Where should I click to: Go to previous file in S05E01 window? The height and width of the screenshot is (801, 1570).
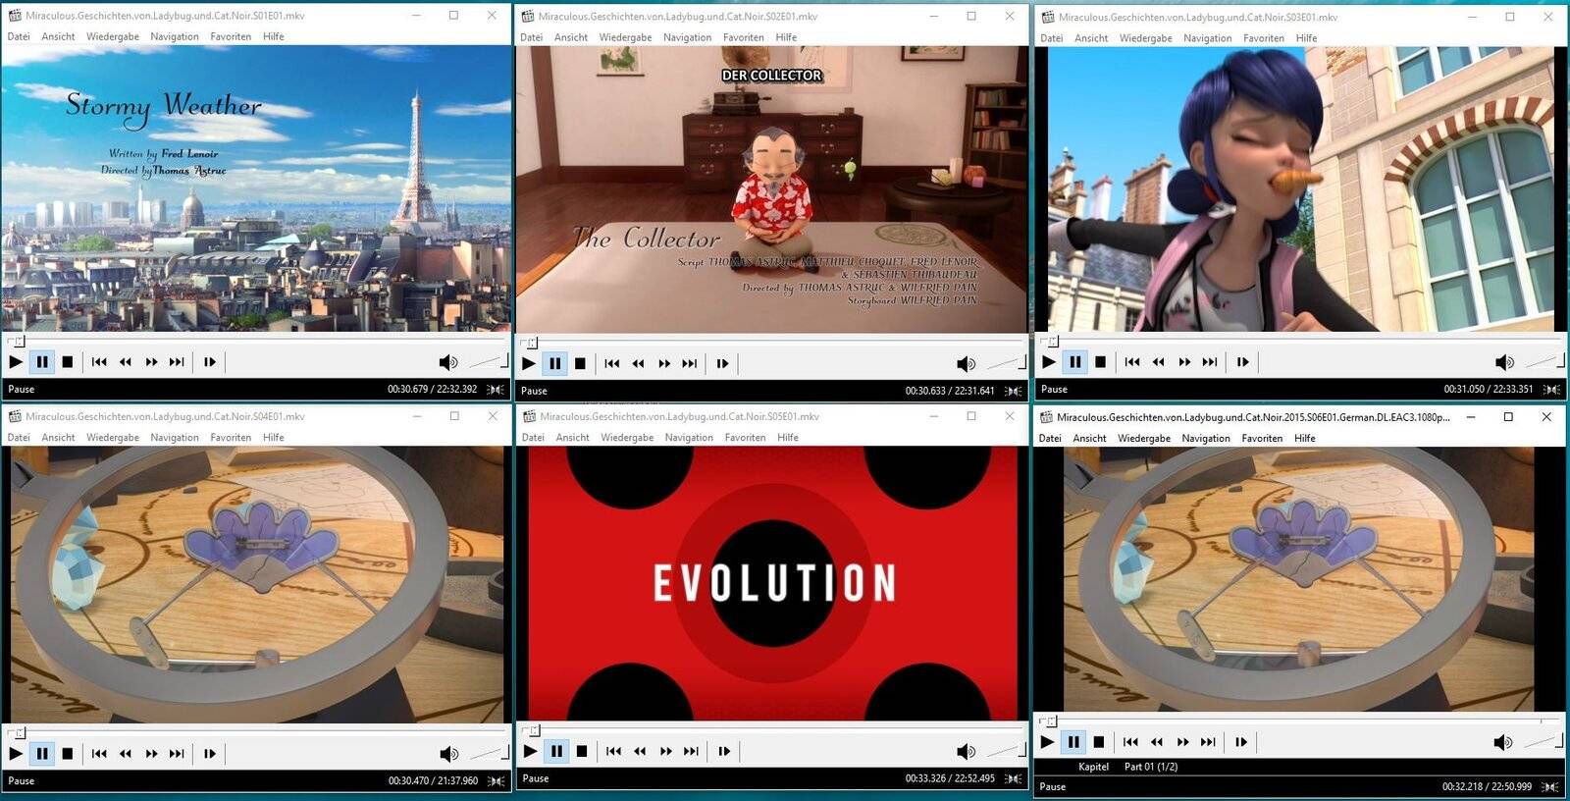click(x=614, y=752)
